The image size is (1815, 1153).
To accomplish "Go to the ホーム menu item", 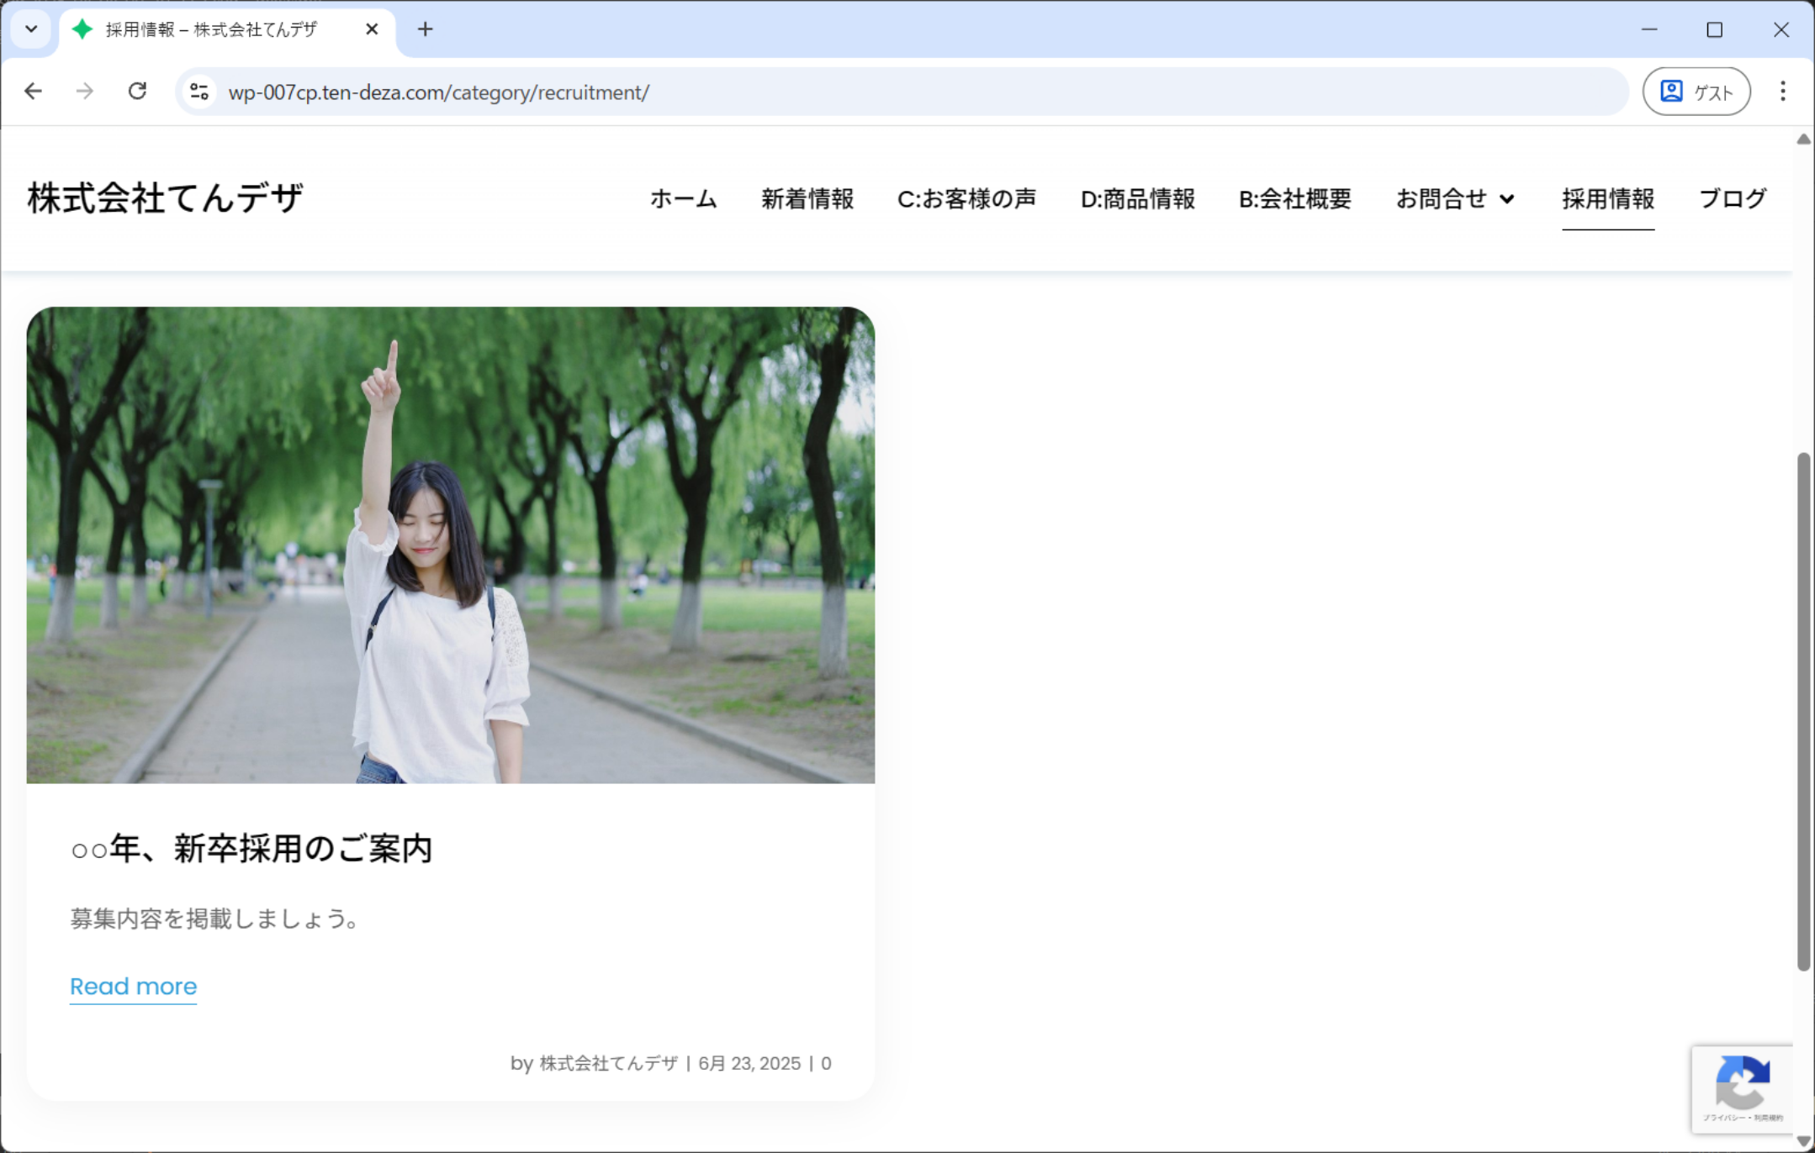I will [x=683, y=199].
